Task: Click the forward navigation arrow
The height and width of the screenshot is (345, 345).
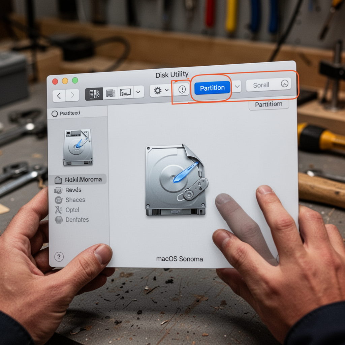Action: (x=72, y=95)
